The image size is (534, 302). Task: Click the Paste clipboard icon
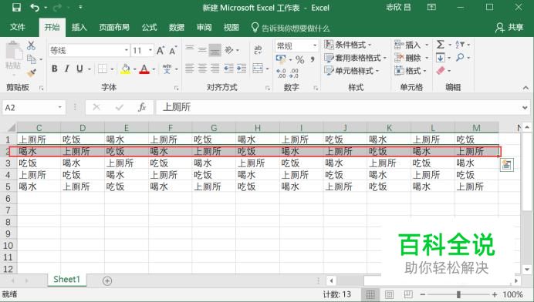pyautogui.click(x=14, y=51)
